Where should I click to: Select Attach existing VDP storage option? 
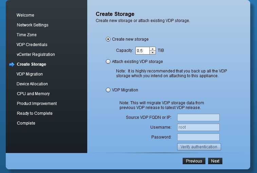[x=108, y=62]
